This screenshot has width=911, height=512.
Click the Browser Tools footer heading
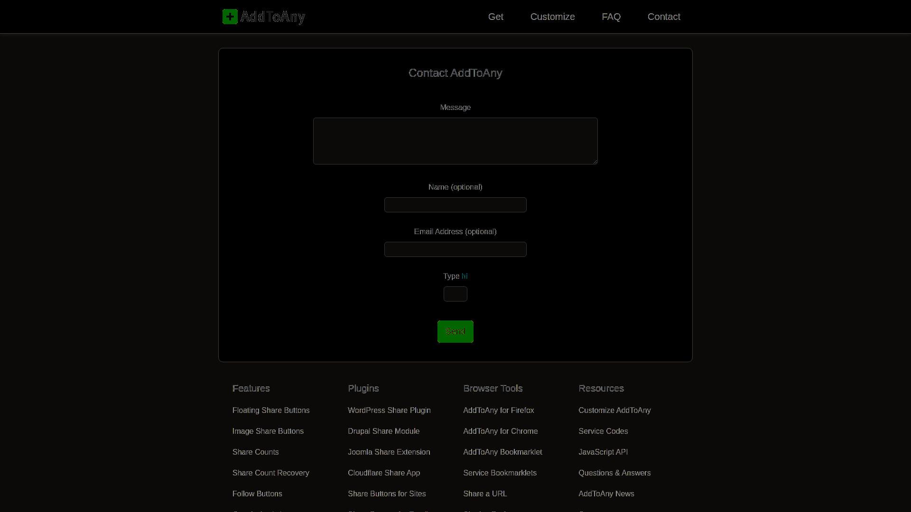point(493,388)
